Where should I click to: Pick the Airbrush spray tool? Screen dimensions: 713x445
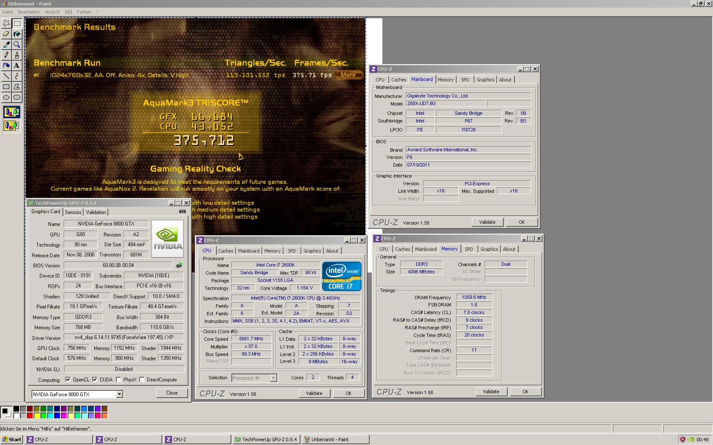coord(6,66)
